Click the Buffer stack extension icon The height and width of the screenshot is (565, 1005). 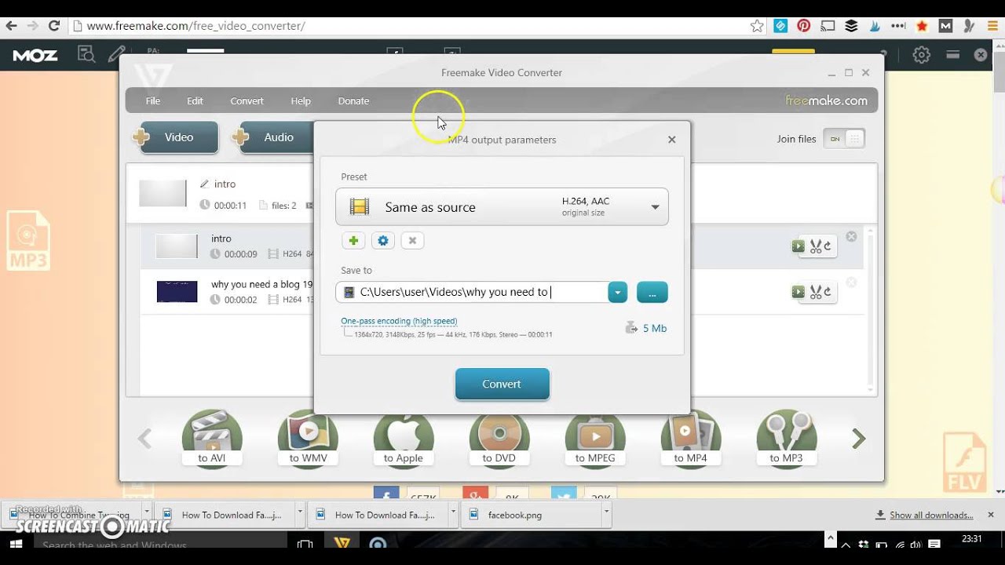(x=851, y=26)
